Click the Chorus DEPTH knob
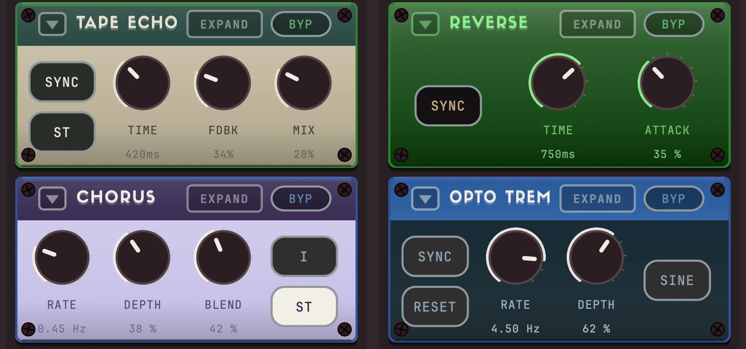The image size is (746, 349). pyautogui.click(x=143, y=257)
